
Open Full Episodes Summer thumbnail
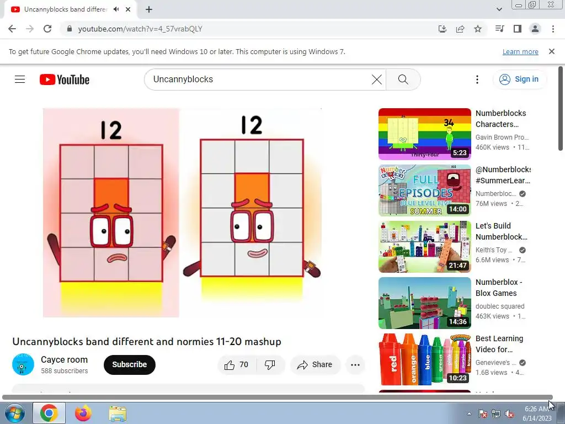click(425, 190)
